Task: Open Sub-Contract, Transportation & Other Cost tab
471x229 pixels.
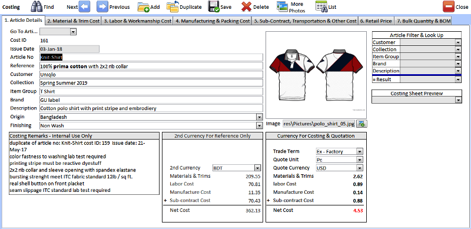Action: 305,21
